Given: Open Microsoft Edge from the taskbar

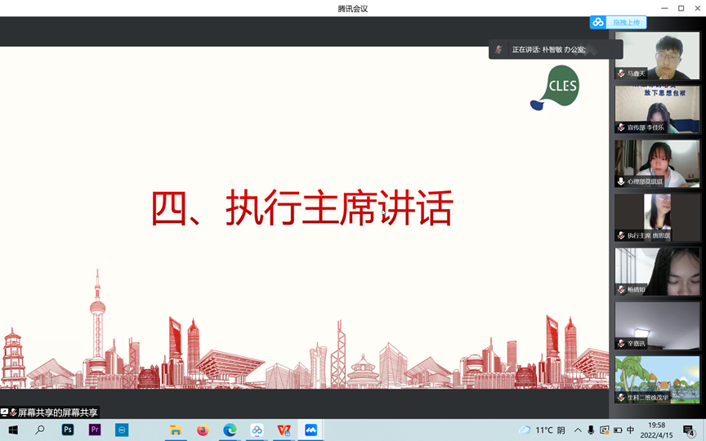Looking at the screenshot, I should [230, 430].
